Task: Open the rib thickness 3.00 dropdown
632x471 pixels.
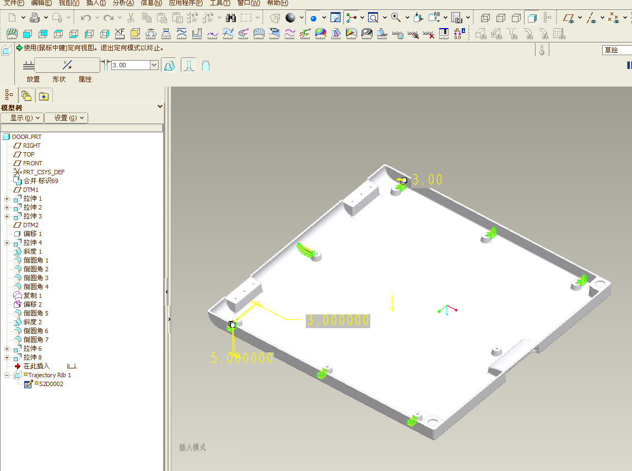Action: pos(154,65)
